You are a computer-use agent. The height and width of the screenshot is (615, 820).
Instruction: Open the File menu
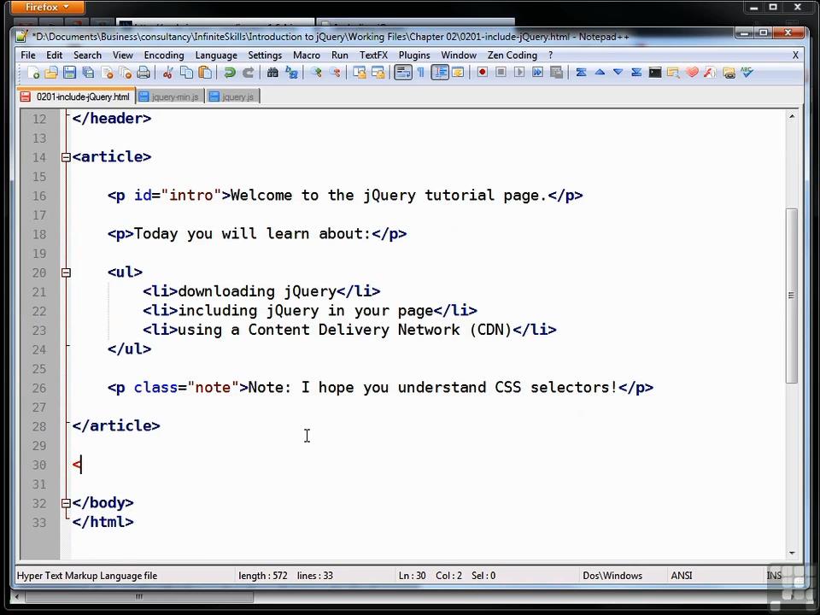tap(28, 55)
